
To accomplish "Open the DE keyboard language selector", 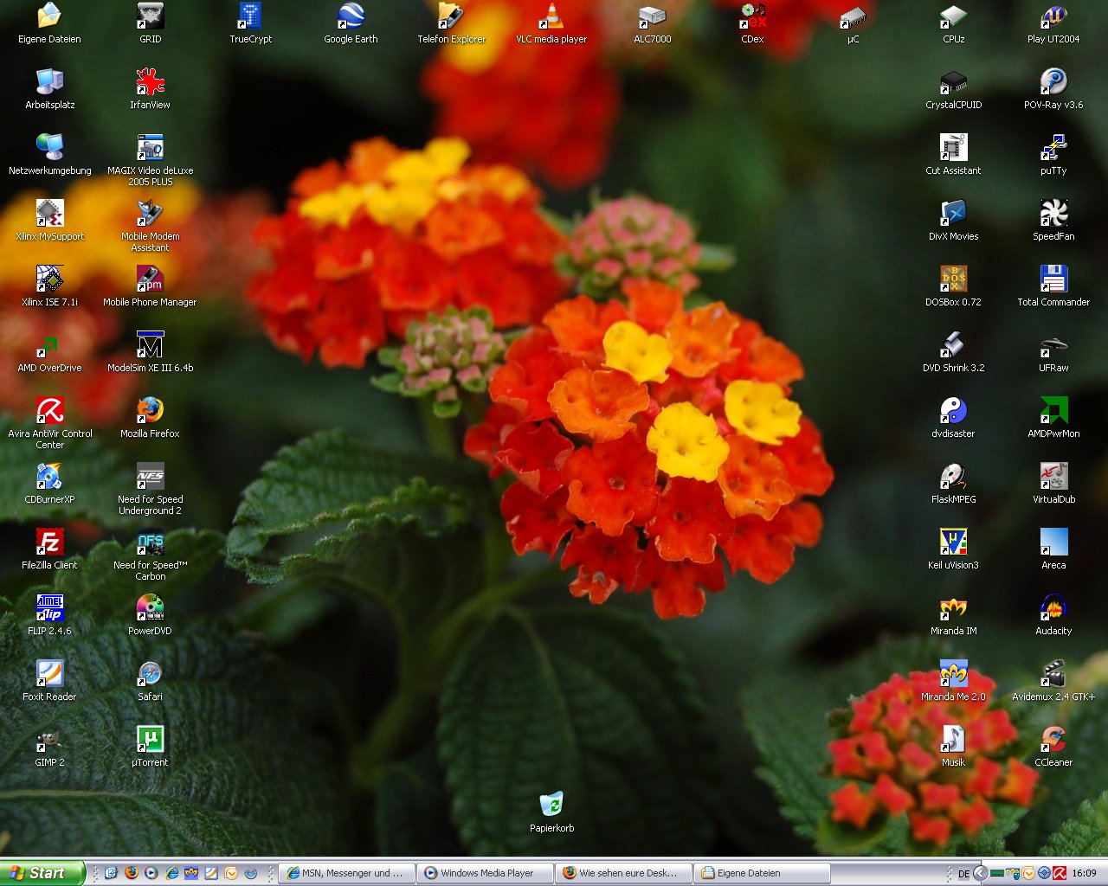I will 963,874.
